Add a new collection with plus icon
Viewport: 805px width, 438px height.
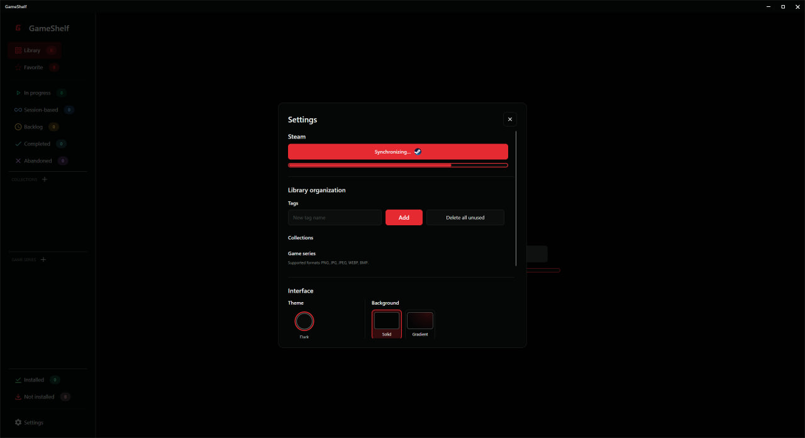pyautogui.click(x=45, y=179)
